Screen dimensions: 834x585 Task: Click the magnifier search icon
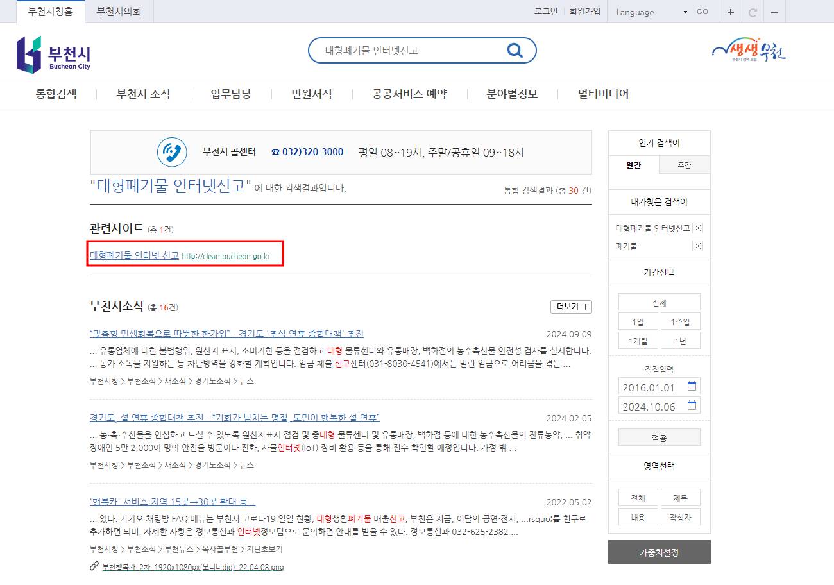515,51
